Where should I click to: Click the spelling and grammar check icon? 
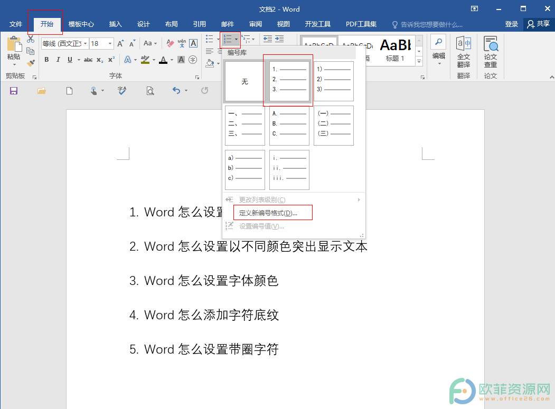pyautogui.click(x=122, y=91)
